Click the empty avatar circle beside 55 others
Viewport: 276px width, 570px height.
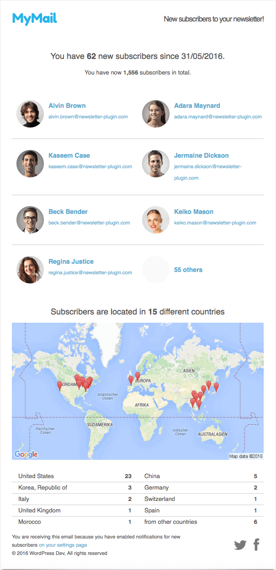pos(156,270)
